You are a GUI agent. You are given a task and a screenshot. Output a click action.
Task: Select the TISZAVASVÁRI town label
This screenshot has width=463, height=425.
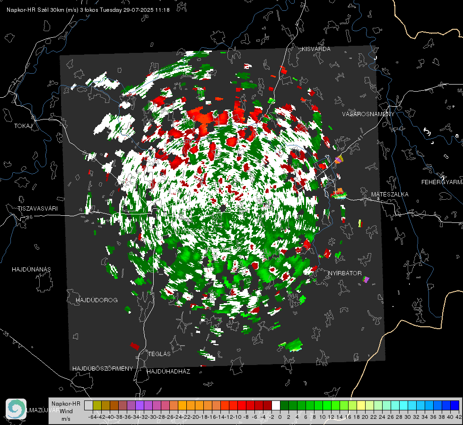37,209
